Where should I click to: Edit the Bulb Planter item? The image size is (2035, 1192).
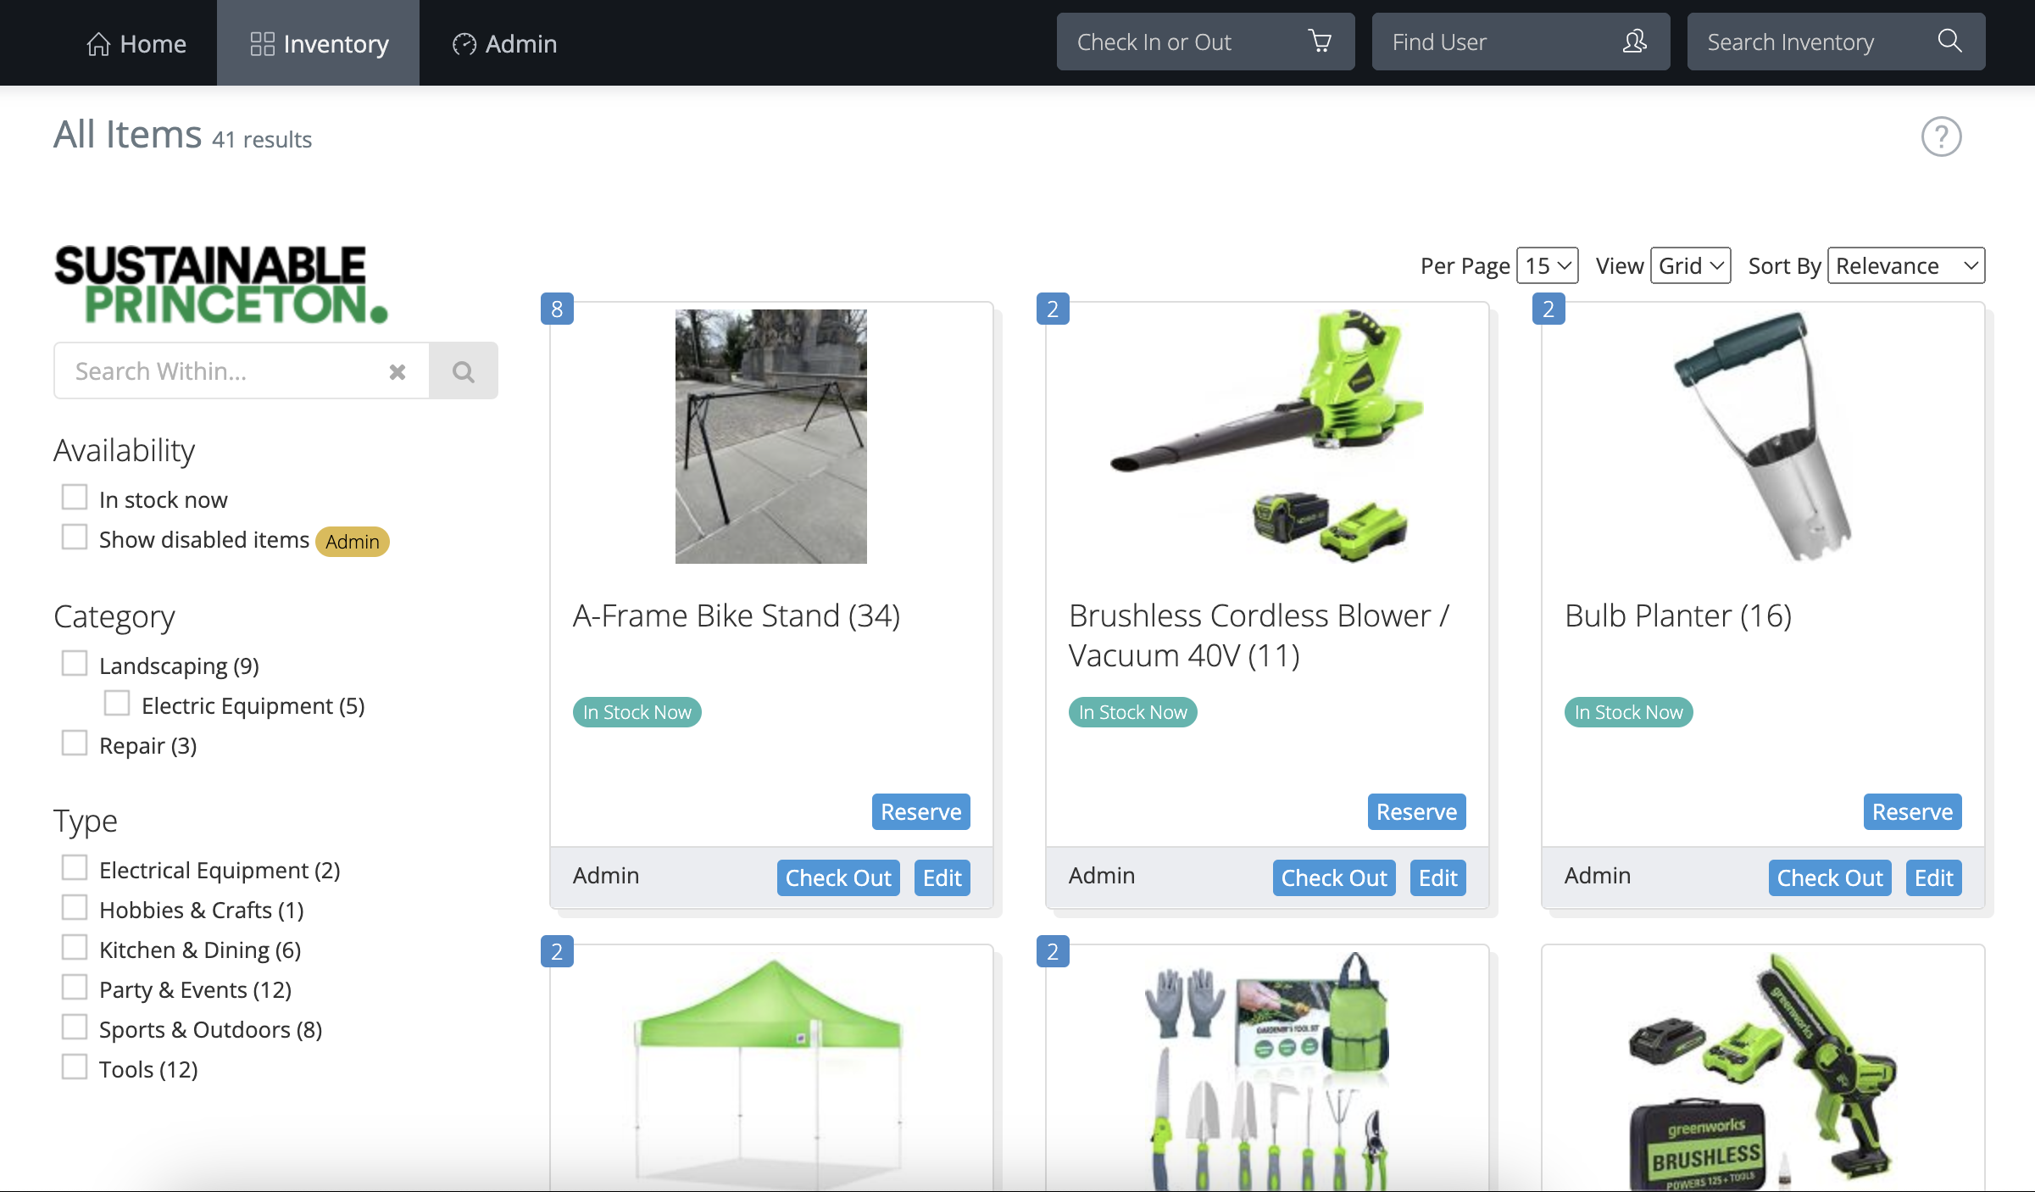click(1934, 878)
